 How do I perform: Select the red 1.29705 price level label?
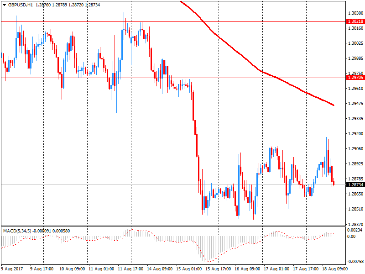point(355,78)
